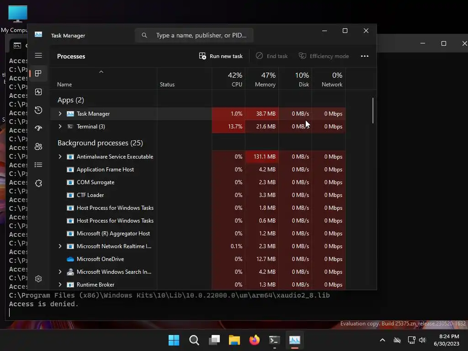Open the App history sidebar icon
The image size is (468, 351).
[38, 110]
